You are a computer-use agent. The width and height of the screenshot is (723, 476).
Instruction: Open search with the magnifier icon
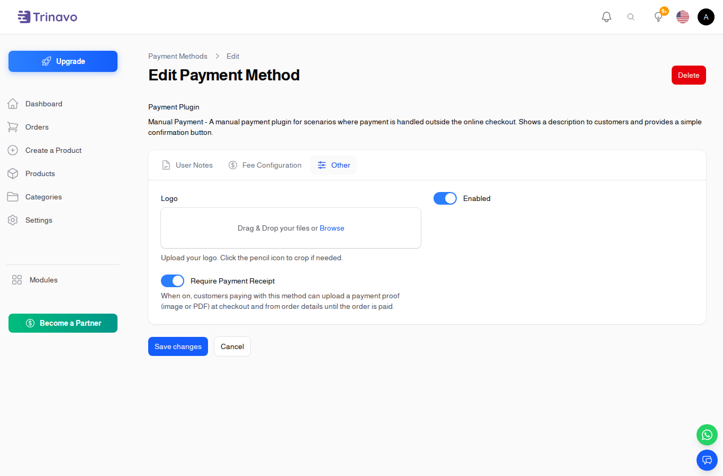(x=631, y=17)
